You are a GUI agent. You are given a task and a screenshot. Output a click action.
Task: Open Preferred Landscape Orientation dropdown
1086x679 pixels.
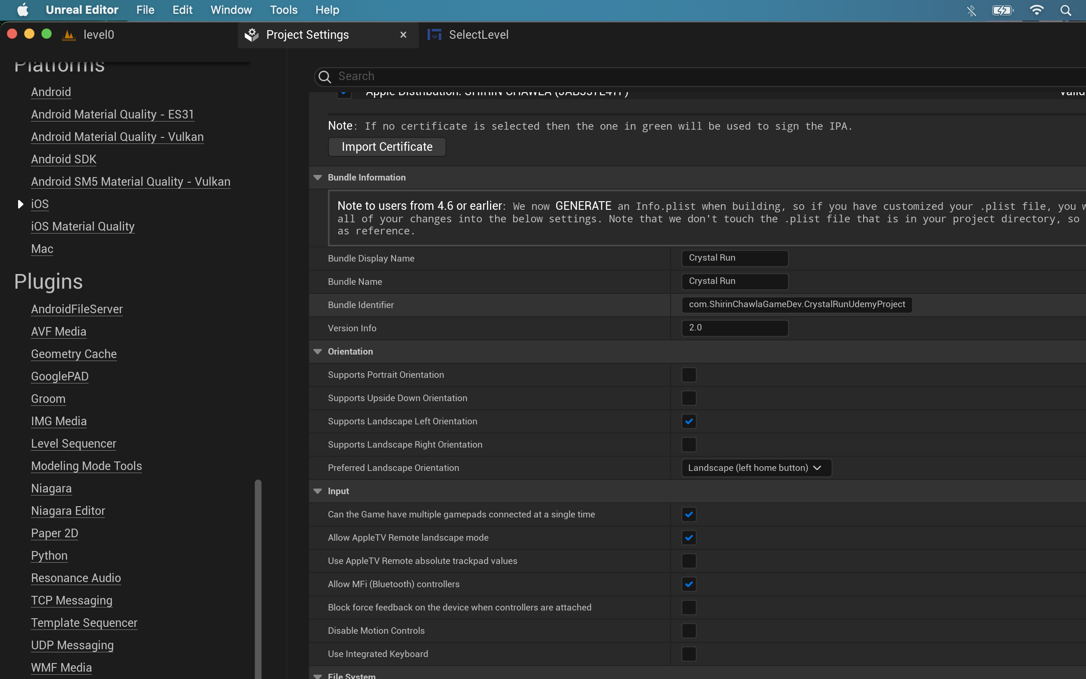tap(756, 468)
